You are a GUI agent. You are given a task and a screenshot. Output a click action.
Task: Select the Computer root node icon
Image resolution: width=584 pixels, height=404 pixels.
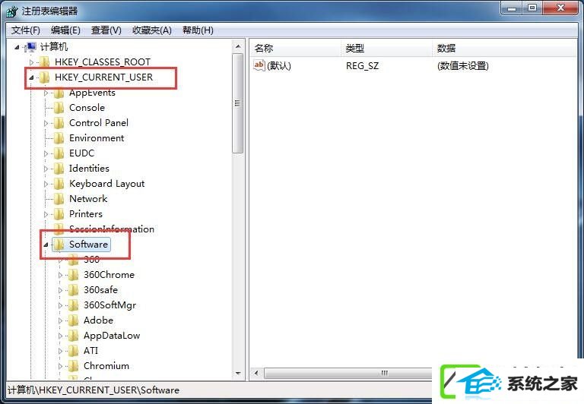30,47
